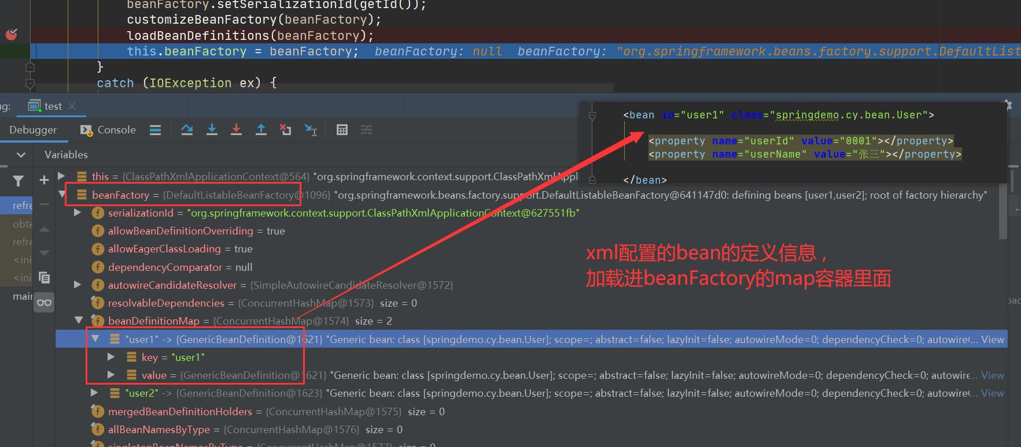Show the execution point (stacked lines icon)
This screenshot has width=1021, height=447.
[x=155, y=130]
